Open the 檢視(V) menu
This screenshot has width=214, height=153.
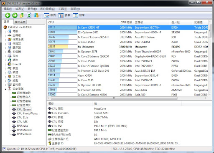(20, 9)
